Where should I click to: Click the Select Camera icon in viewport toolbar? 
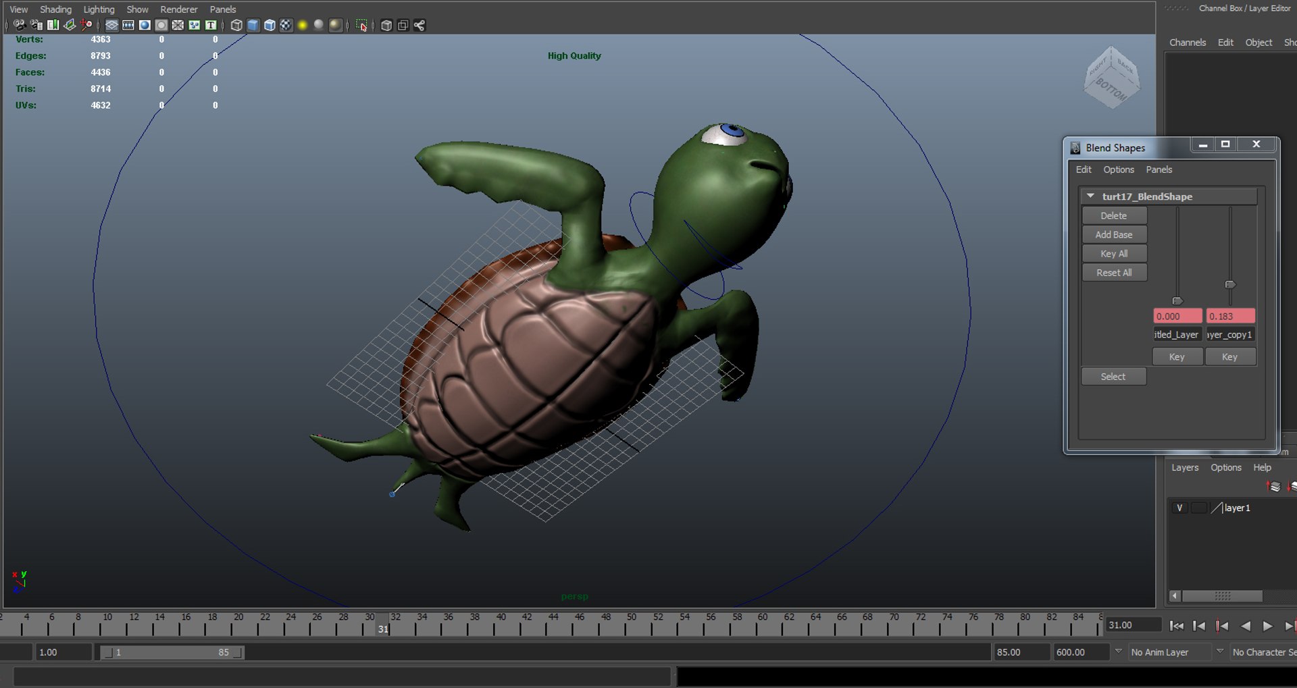tap(20, 25)
